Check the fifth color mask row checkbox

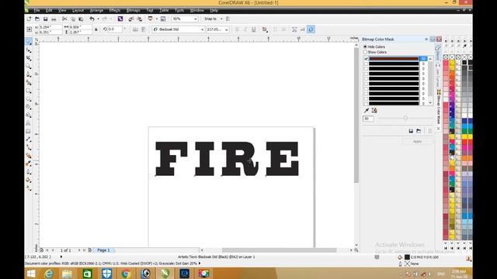(366, 78)
